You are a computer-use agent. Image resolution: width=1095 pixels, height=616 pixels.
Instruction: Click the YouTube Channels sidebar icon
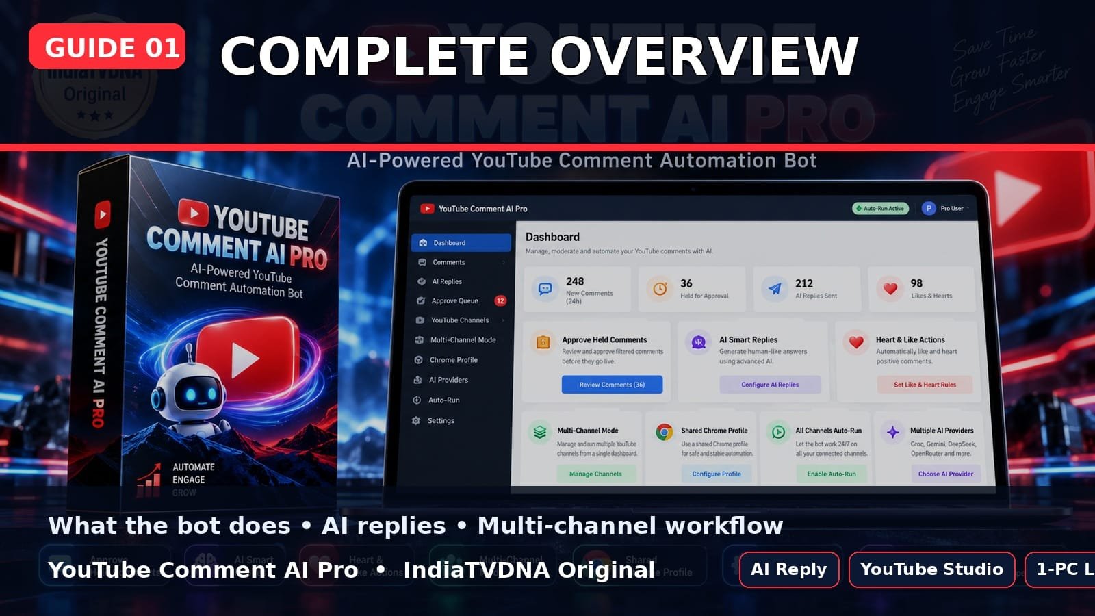pyautogui.click(x=420, y=320)
